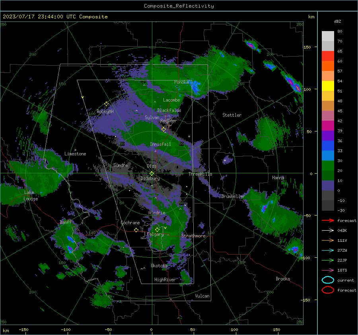This screenshot has height=335, width=358.
Task: Select the purple 36-39 dBZ swatch
Action: click(328, 135)
